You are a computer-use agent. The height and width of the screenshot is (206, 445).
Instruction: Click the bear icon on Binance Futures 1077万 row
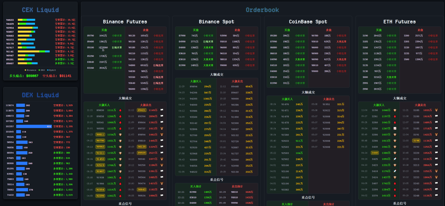click(x=162, y=159)
